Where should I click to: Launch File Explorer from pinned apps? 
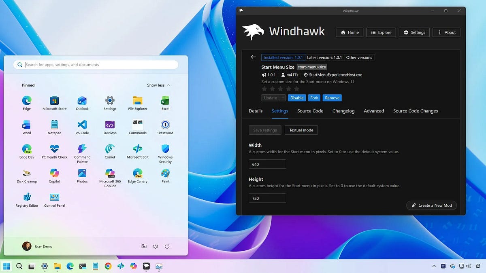pyautogui.click(x=138, y=103)
